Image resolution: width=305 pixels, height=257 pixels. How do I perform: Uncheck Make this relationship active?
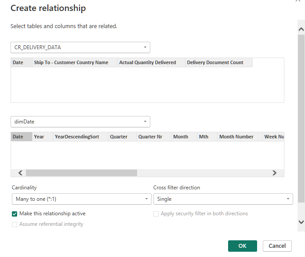[x=15, y=214]
